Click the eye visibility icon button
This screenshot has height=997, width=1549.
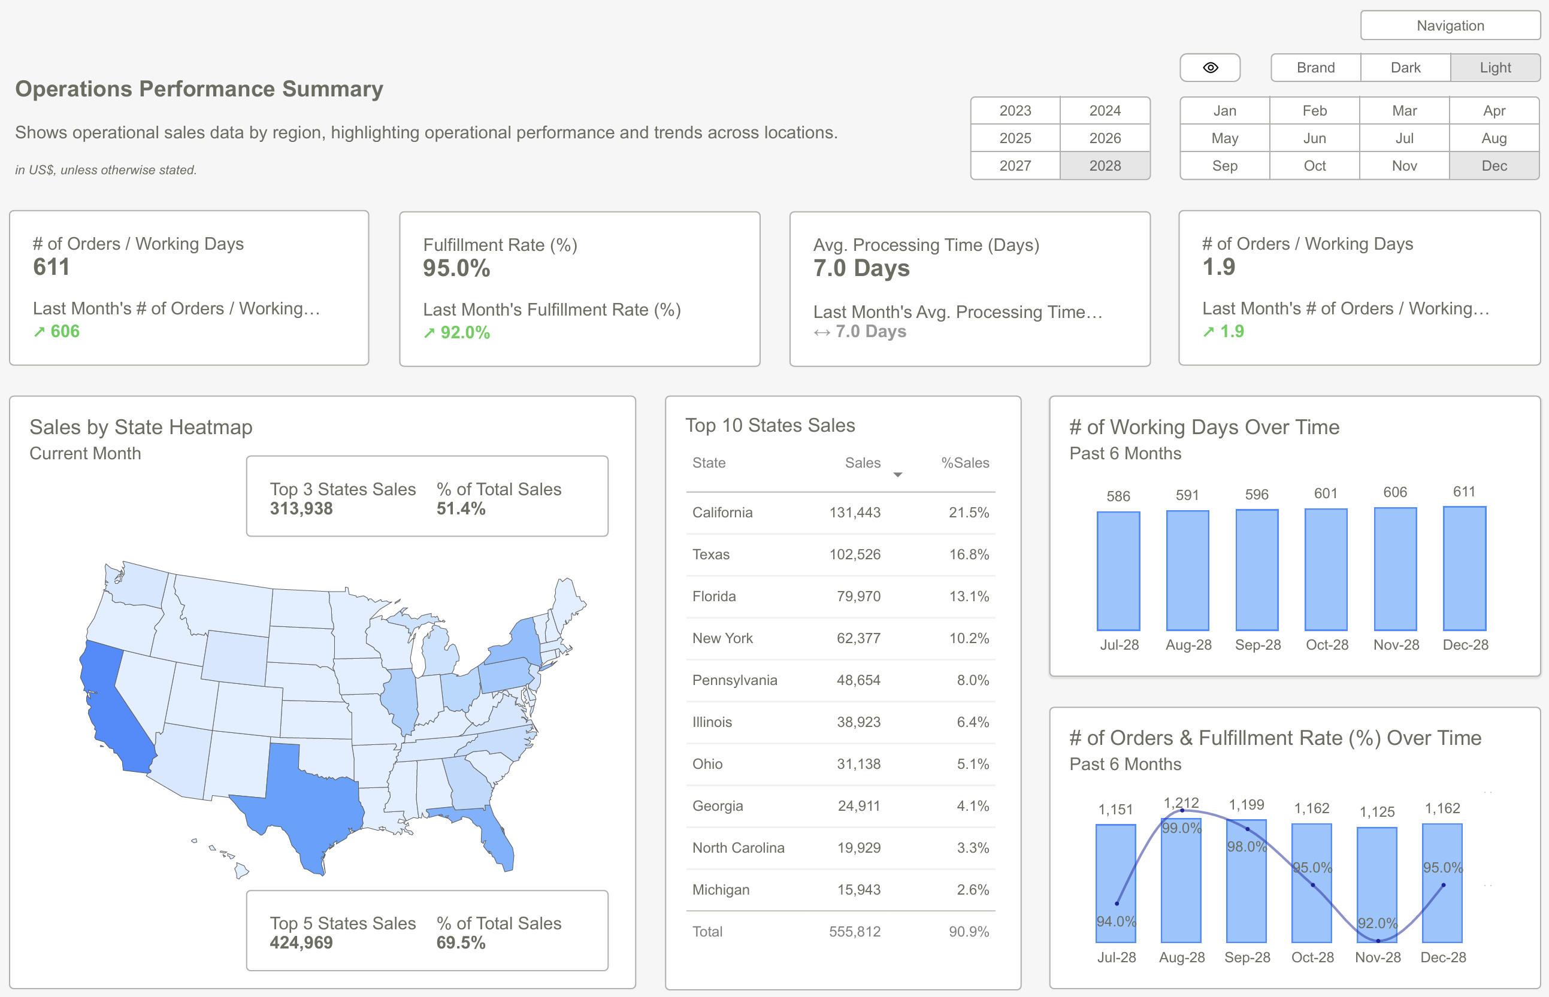pos(1210,67)
